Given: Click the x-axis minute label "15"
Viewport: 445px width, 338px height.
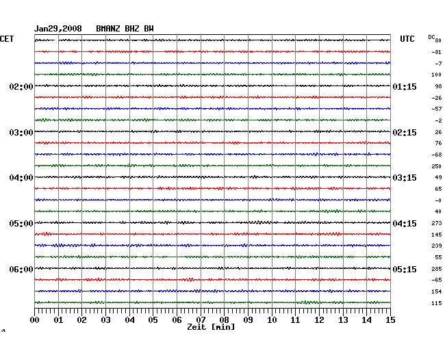Looking at the screenshot, I should coord(390,320).
